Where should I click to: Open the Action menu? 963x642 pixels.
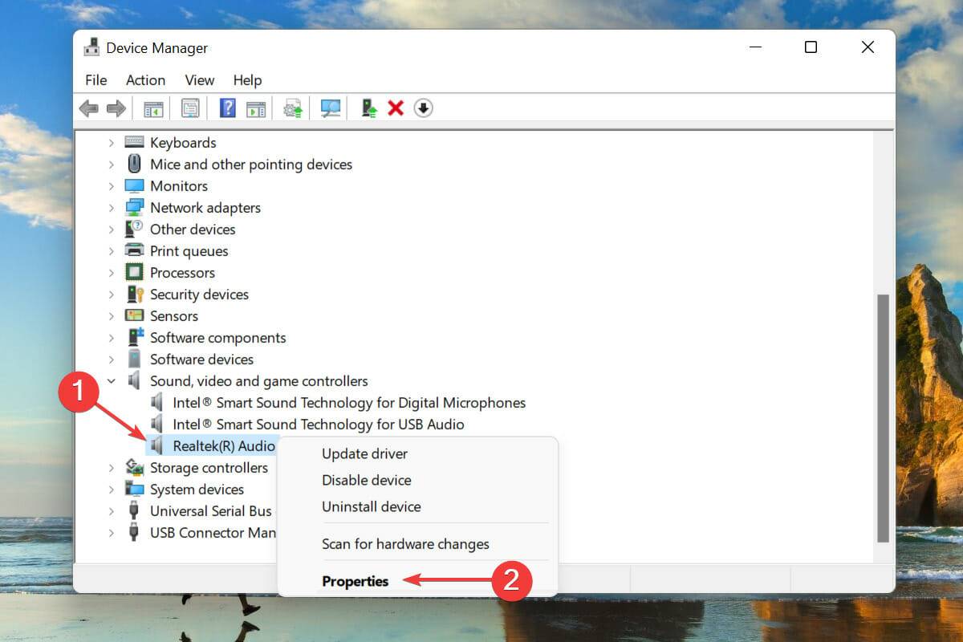click(145, 80)
